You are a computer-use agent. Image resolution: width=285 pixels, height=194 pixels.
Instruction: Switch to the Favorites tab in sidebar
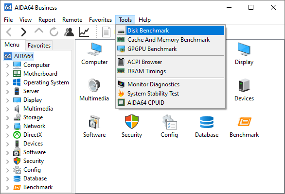click(x=39, y=45)
